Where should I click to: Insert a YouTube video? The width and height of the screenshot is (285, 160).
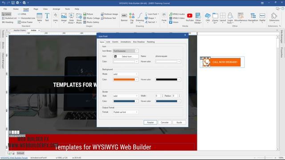point(190,17)
